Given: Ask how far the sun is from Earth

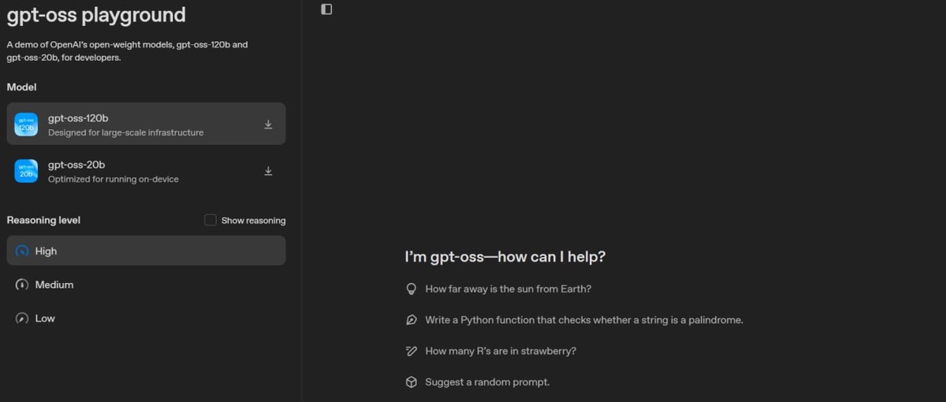Looking at the screenshot, I should click(508, 289).
